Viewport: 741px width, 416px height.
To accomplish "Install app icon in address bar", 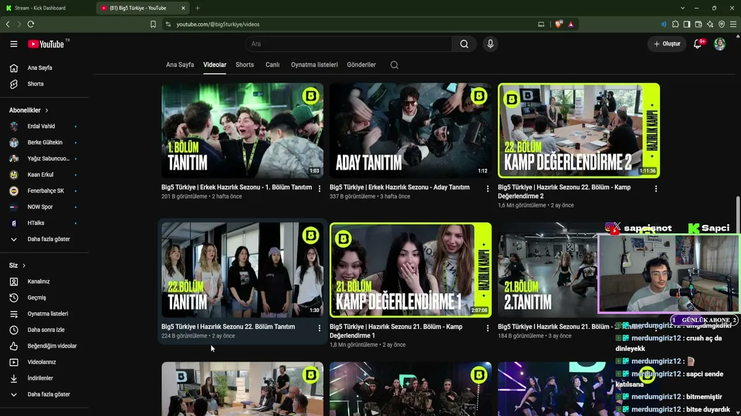I will [541, 24].
